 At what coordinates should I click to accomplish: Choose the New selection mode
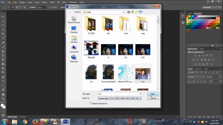(x=13, y=7)
